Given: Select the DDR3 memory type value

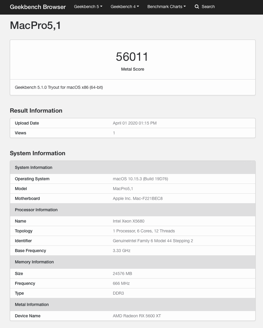Looking at the screenshot, I should point(118,293).
